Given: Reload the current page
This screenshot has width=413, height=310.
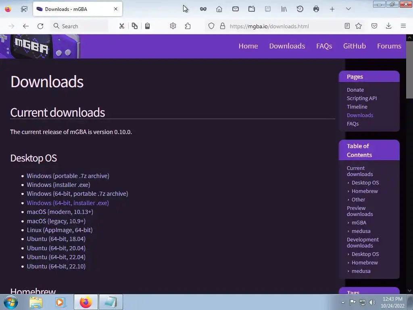Looking at the screenshot, I should pos(40,26).
